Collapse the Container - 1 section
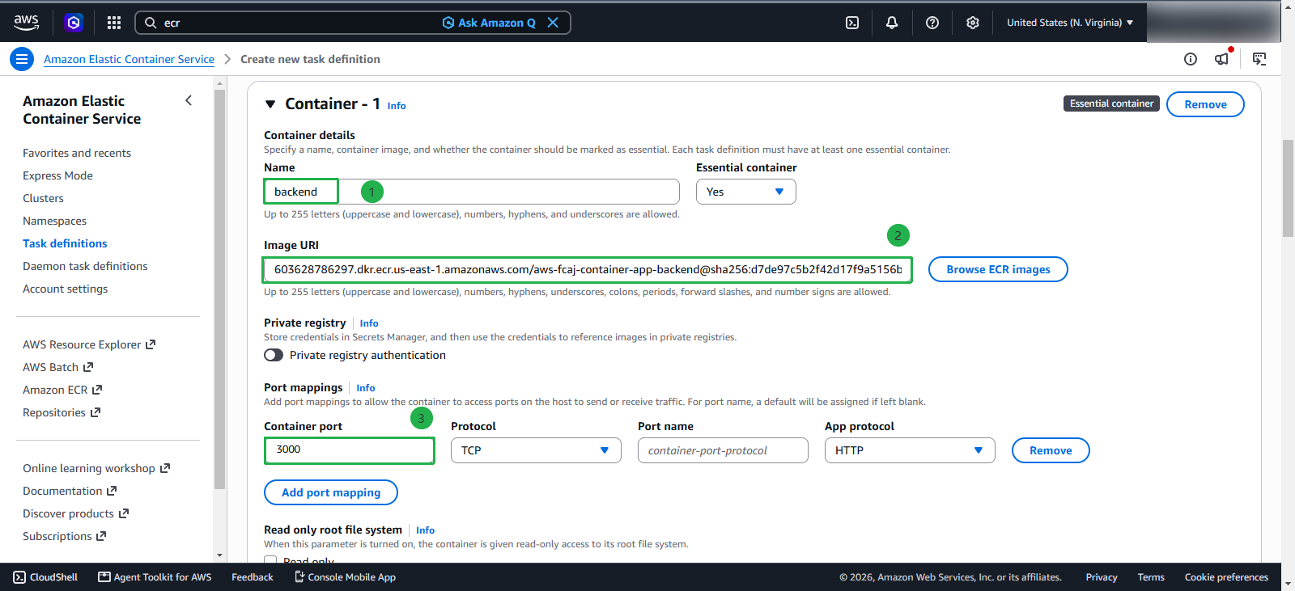Screen dimensions: 1295x591 click(x=270, y=104)
